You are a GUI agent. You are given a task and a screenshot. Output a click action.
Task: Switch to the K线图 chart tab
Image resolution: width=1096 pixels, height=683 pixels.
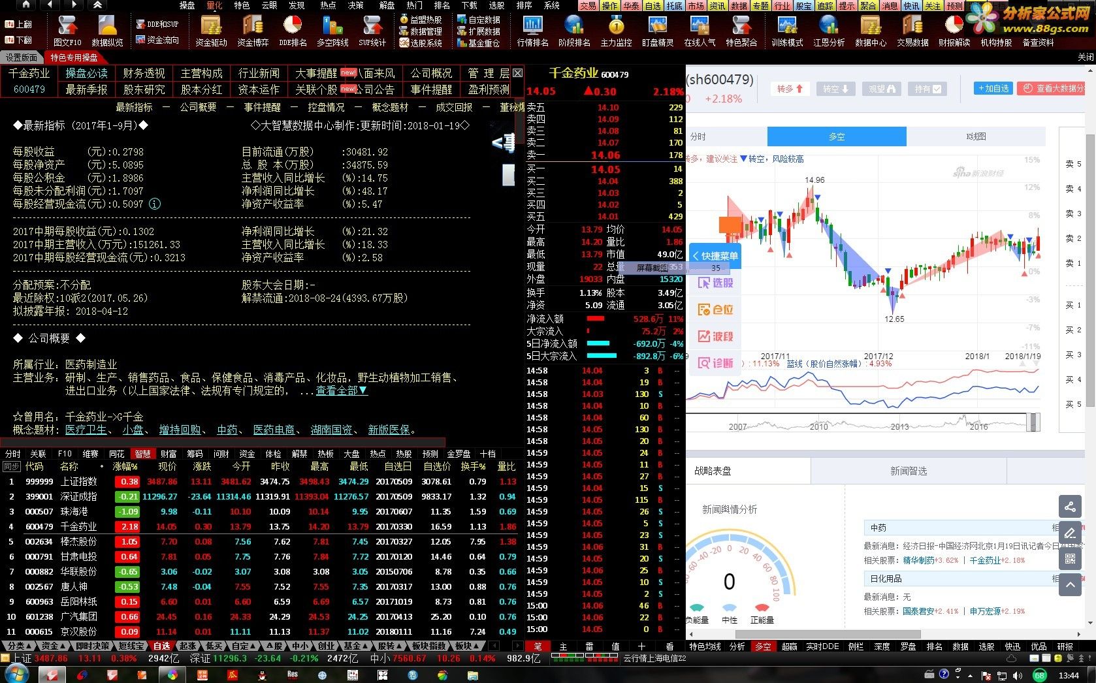[x=976, y=136]
